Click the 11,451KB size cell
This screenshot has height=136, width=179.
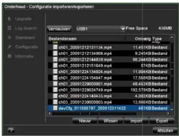pyautogui.click(x=142, y=47)
